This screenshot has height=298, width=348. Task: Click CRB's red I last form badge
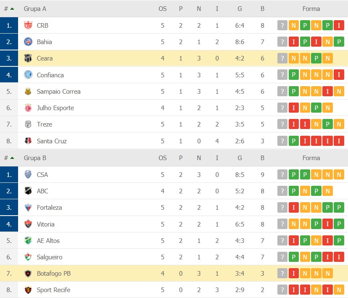(339, 25)
